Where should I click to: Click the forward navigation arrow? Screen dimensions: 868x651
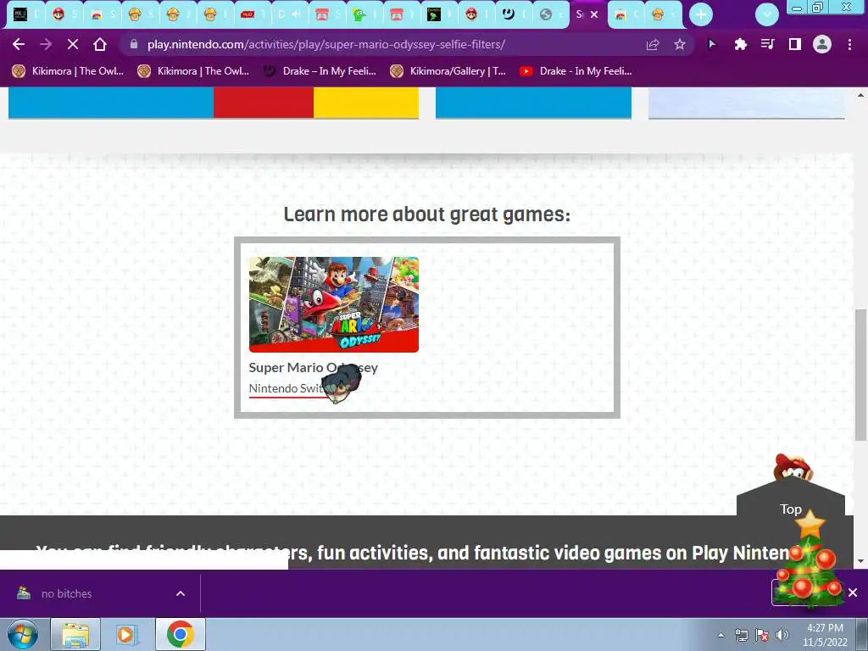pos(46,44)
